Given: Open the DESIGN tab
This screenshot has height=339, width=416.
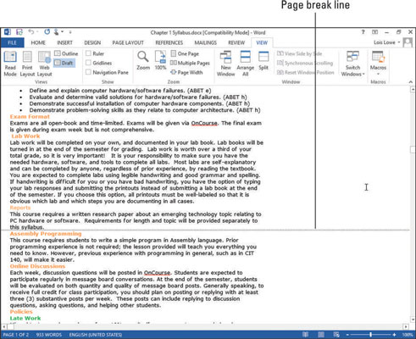Looking at the screenshot, I should [92, 42].
